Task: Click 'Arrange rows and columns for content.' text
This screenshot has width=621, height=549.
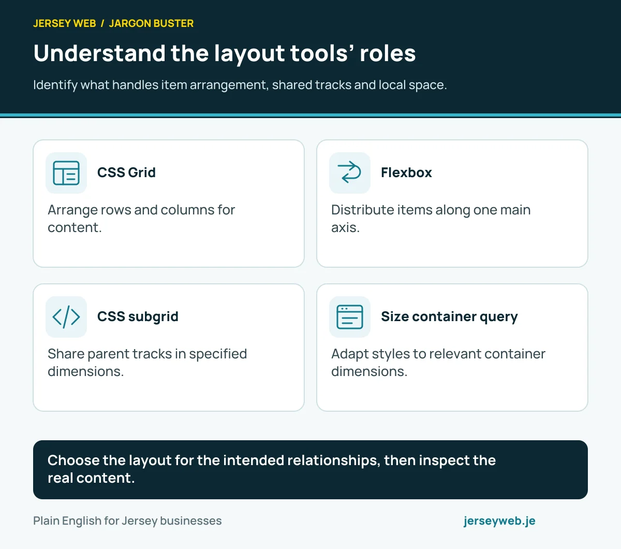Action: coord(141,219)
